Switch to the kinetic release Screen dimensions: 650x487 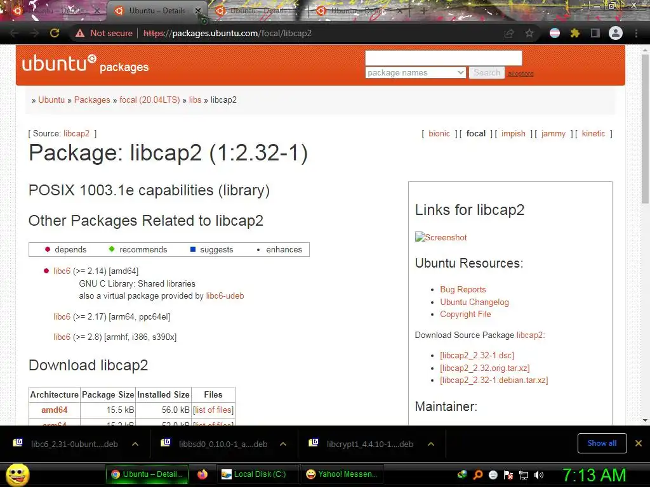pyautogui.click(x=594, y=133)
